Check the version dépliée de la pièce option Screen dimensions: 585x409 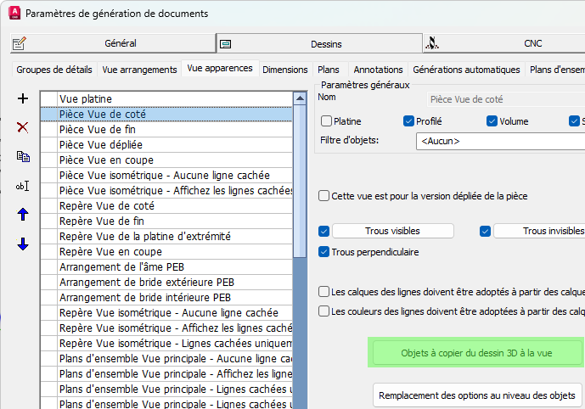(x=323, y=196)
